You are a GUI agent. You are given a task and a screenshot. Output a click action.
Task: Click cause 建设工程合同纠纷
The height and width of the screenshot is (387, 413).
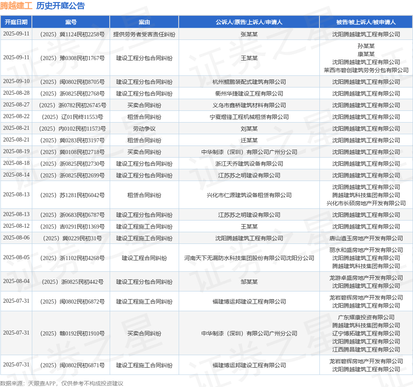(x=144, y=258)
